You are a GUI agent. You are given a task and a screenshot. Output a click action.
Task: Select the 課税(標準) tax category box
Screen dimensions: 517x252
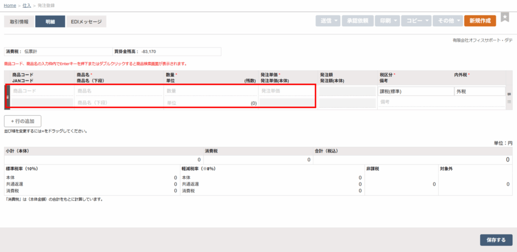click(416, 91)
